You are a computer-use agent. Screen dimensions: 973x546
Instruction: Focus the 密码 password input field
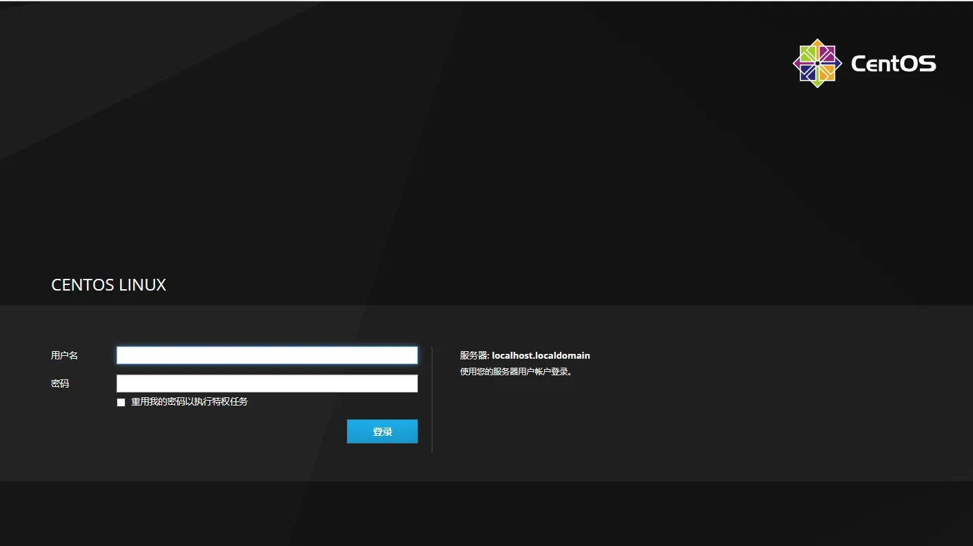pos(267,384)
